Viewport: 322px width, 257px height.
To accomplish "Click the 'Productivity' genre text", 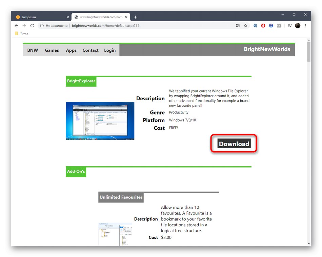I will [179, 112].
